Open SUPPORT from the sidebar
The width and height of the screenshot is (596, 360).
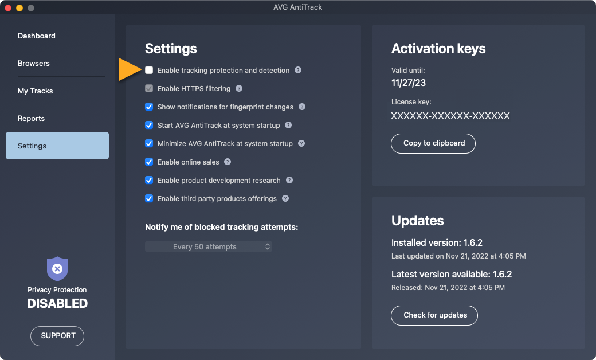(57, 336)
